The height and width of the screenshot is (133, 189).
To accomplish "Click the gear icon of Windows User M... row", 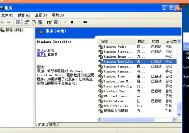I will coord(101,81).
